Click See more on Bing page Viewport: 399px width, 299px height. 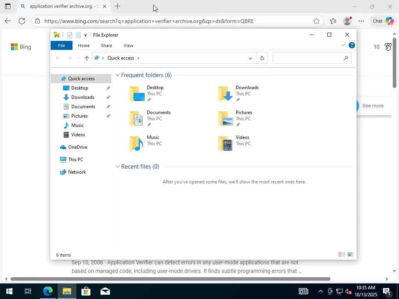pos(373,106)
